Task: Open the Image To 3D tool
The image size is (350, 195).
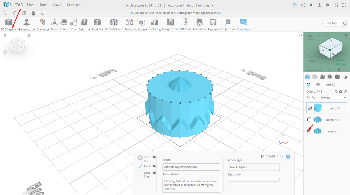Action: (x=170, y=25)
